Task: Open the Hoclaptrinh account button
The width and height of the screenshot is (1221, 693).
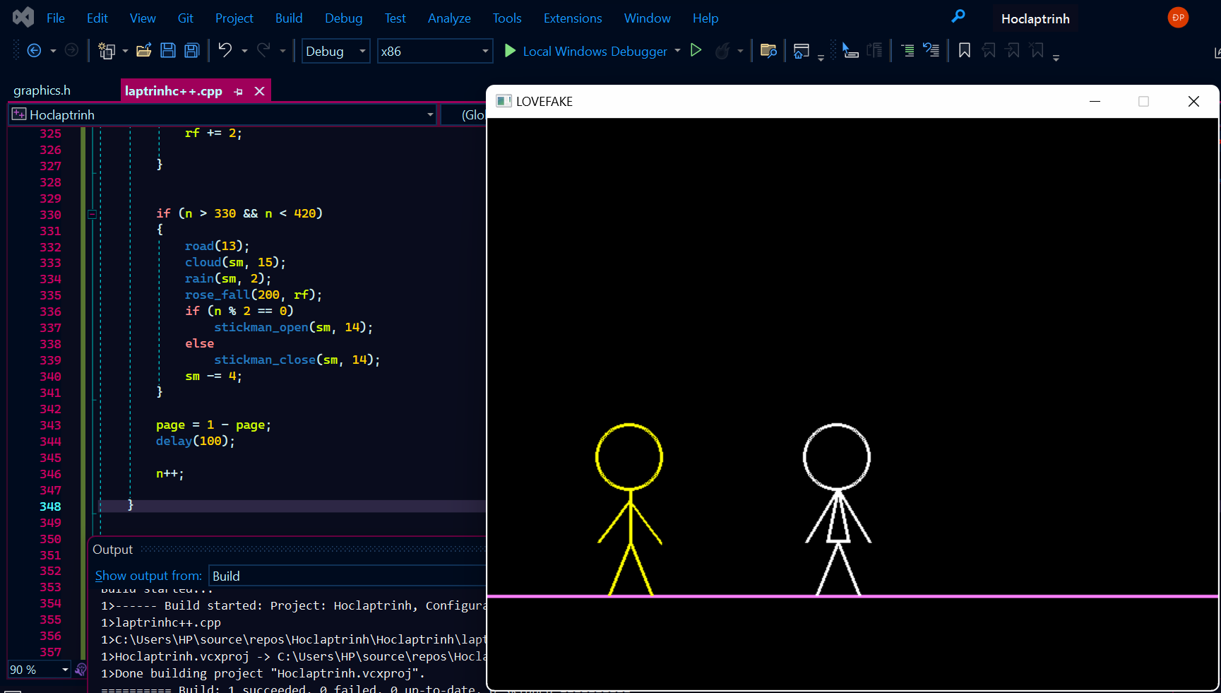Action: coord(1035,18)
